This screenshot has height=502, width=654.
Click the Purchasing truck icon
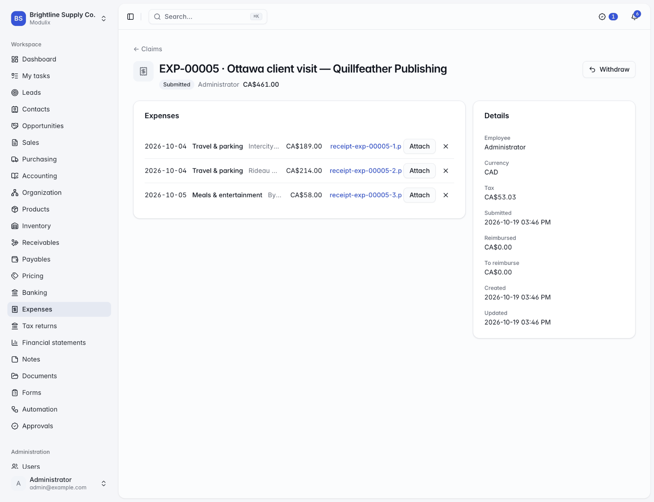tap(15, 159)
